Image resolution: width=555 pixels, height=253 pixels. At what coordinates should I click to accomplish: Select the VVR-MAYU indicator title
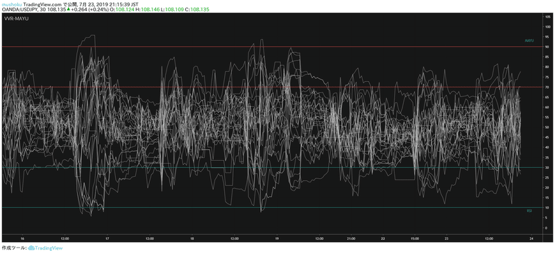(16, 19)
